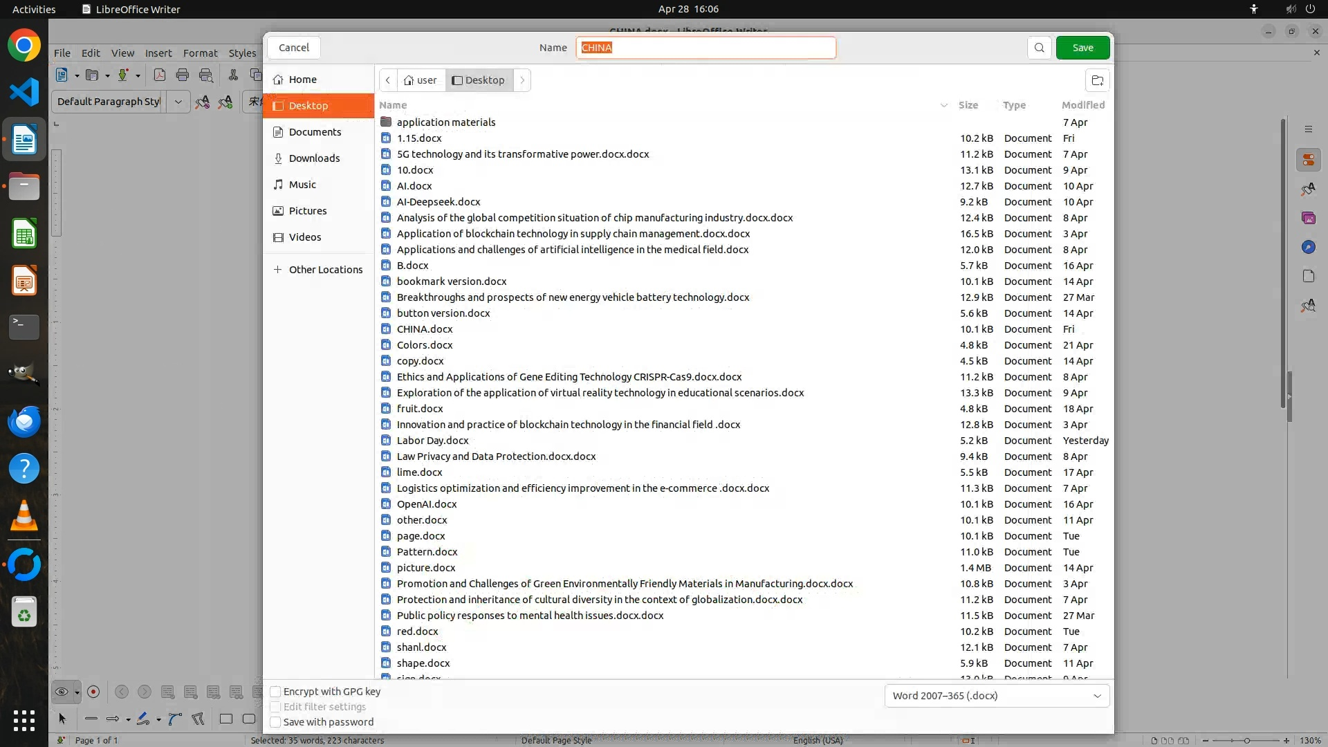This screenshot has height=747, width=1328.
Task: Expand the Default Paragraph Style dropdown arrow
Action: coord(178,102)
